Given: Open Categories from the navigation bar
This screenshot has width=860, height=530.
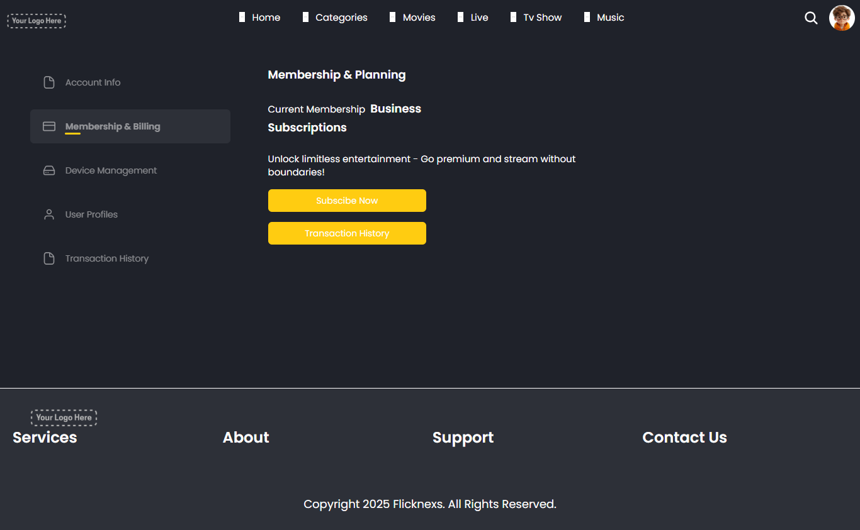Looking at the screenshot, I should point(341,18).
